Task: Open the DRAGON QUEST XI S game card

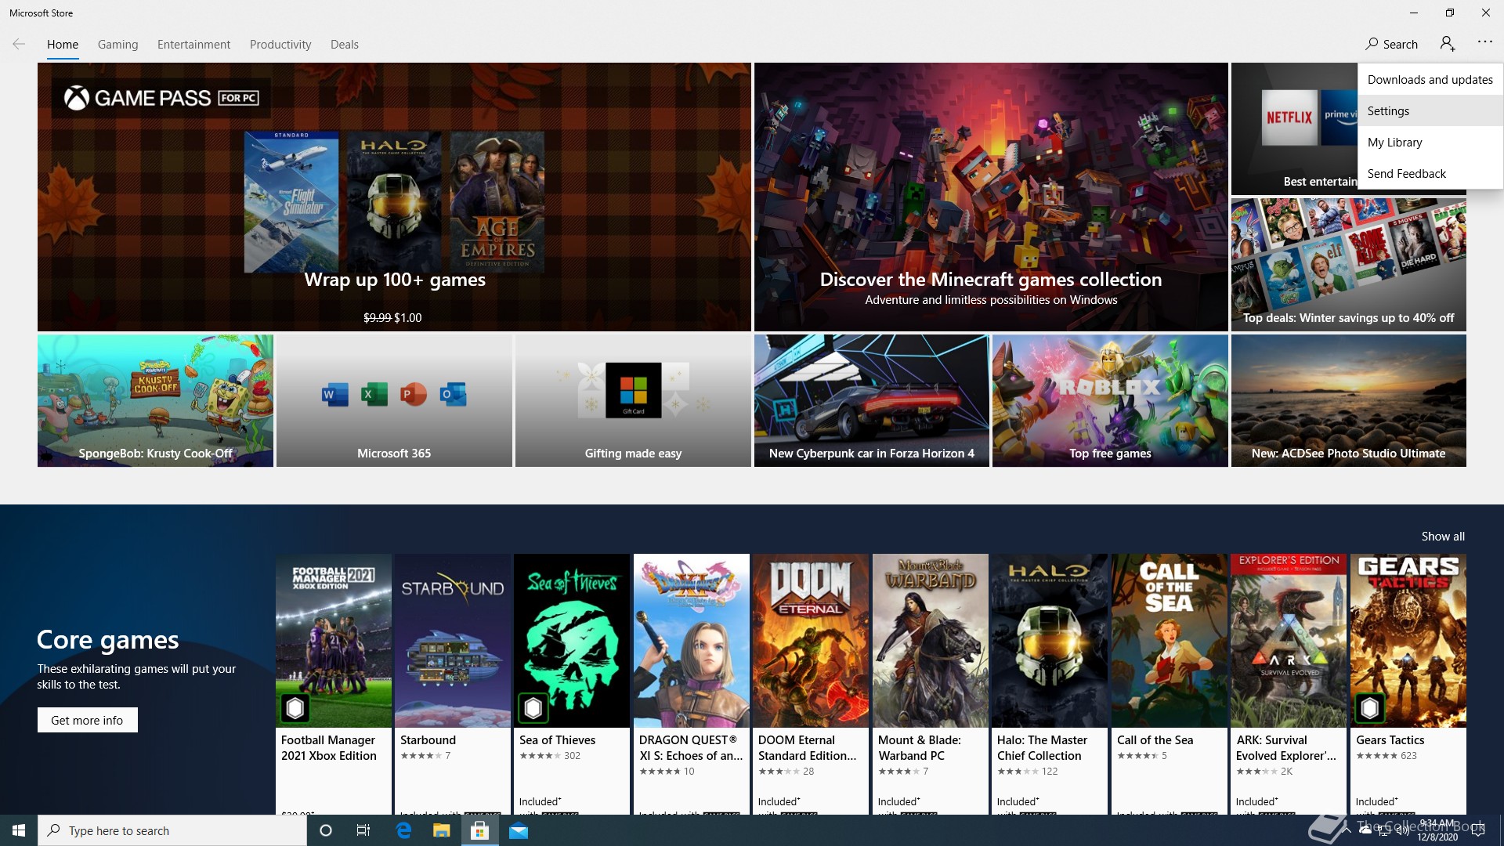Action: pyautogui.click(x=691, y=684)
